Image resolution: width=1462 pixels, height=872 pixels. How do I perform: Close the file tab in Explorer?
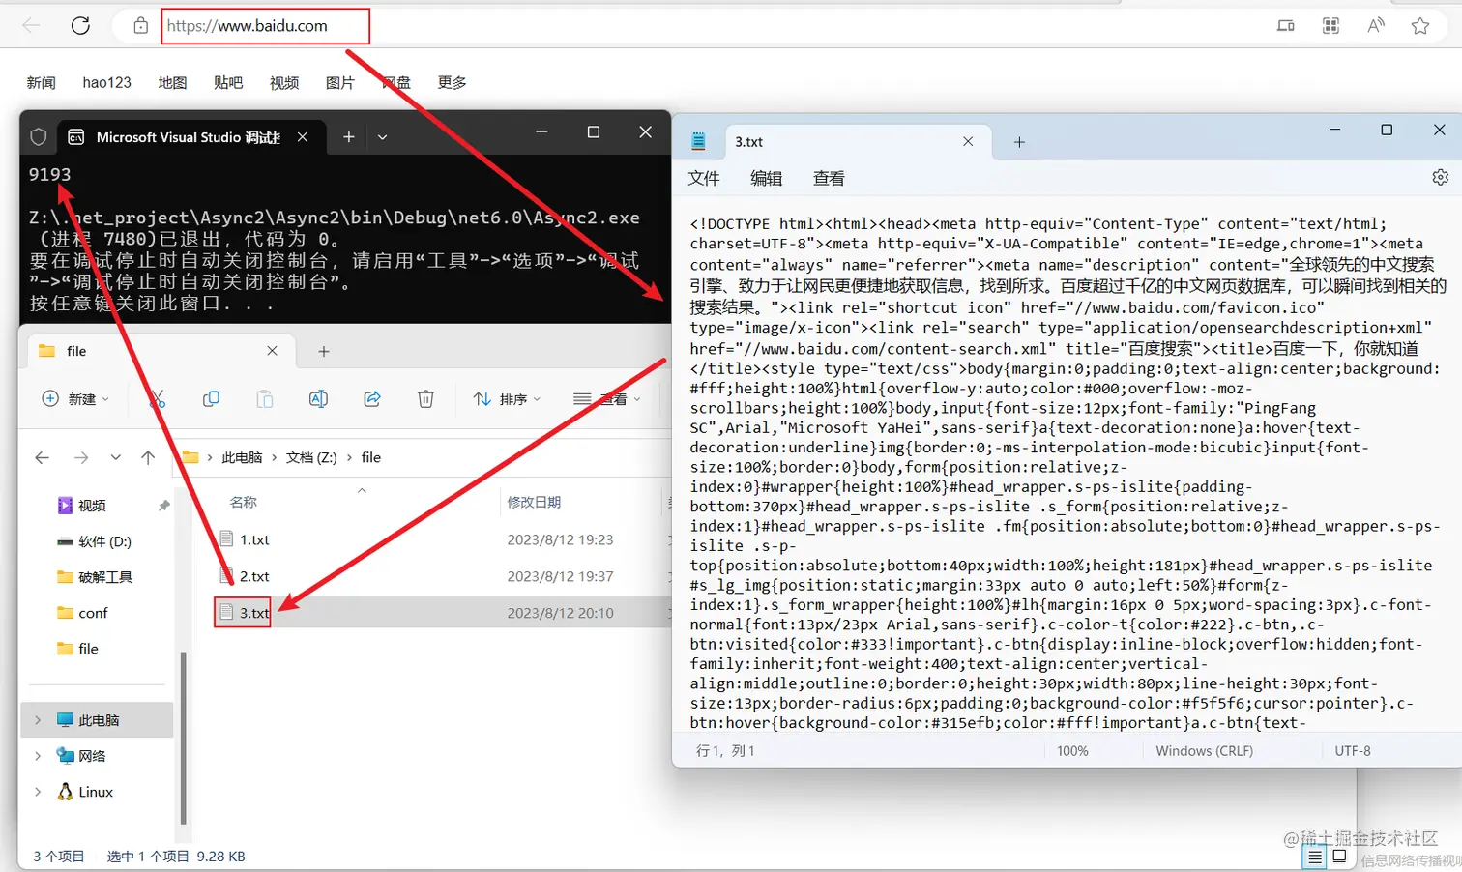[272, 351]
